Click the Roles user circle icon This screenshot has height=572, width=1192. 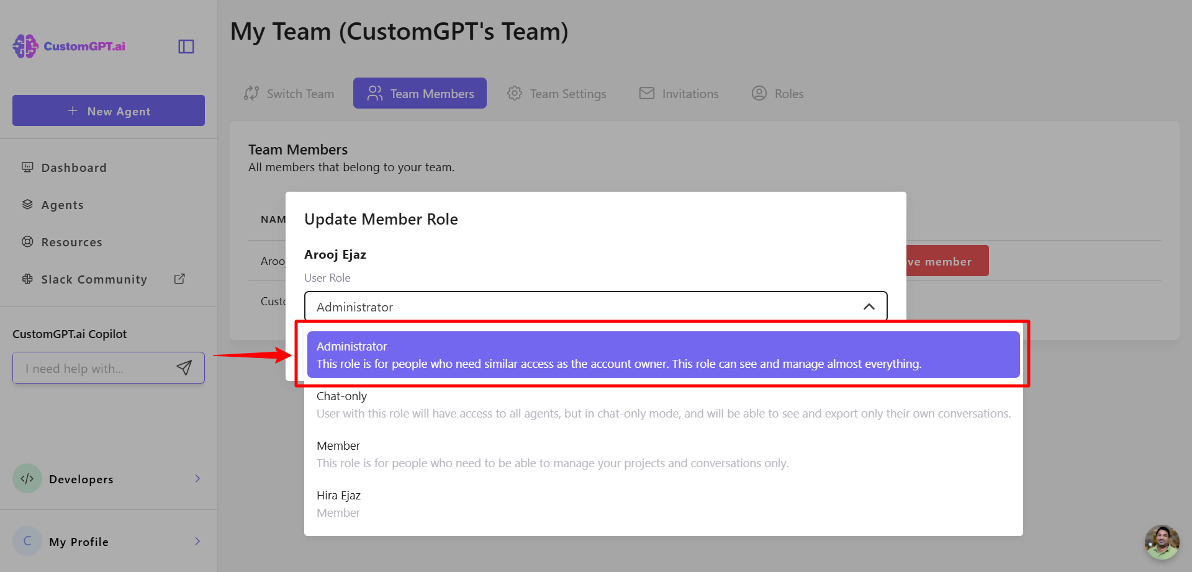click(759, 93)
